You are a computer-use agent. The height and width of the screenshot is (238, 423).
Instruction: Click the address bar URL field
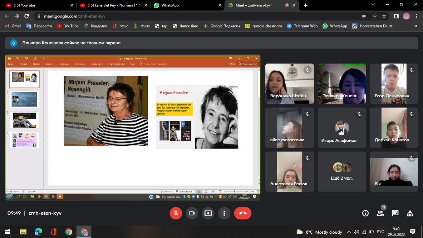198,16
